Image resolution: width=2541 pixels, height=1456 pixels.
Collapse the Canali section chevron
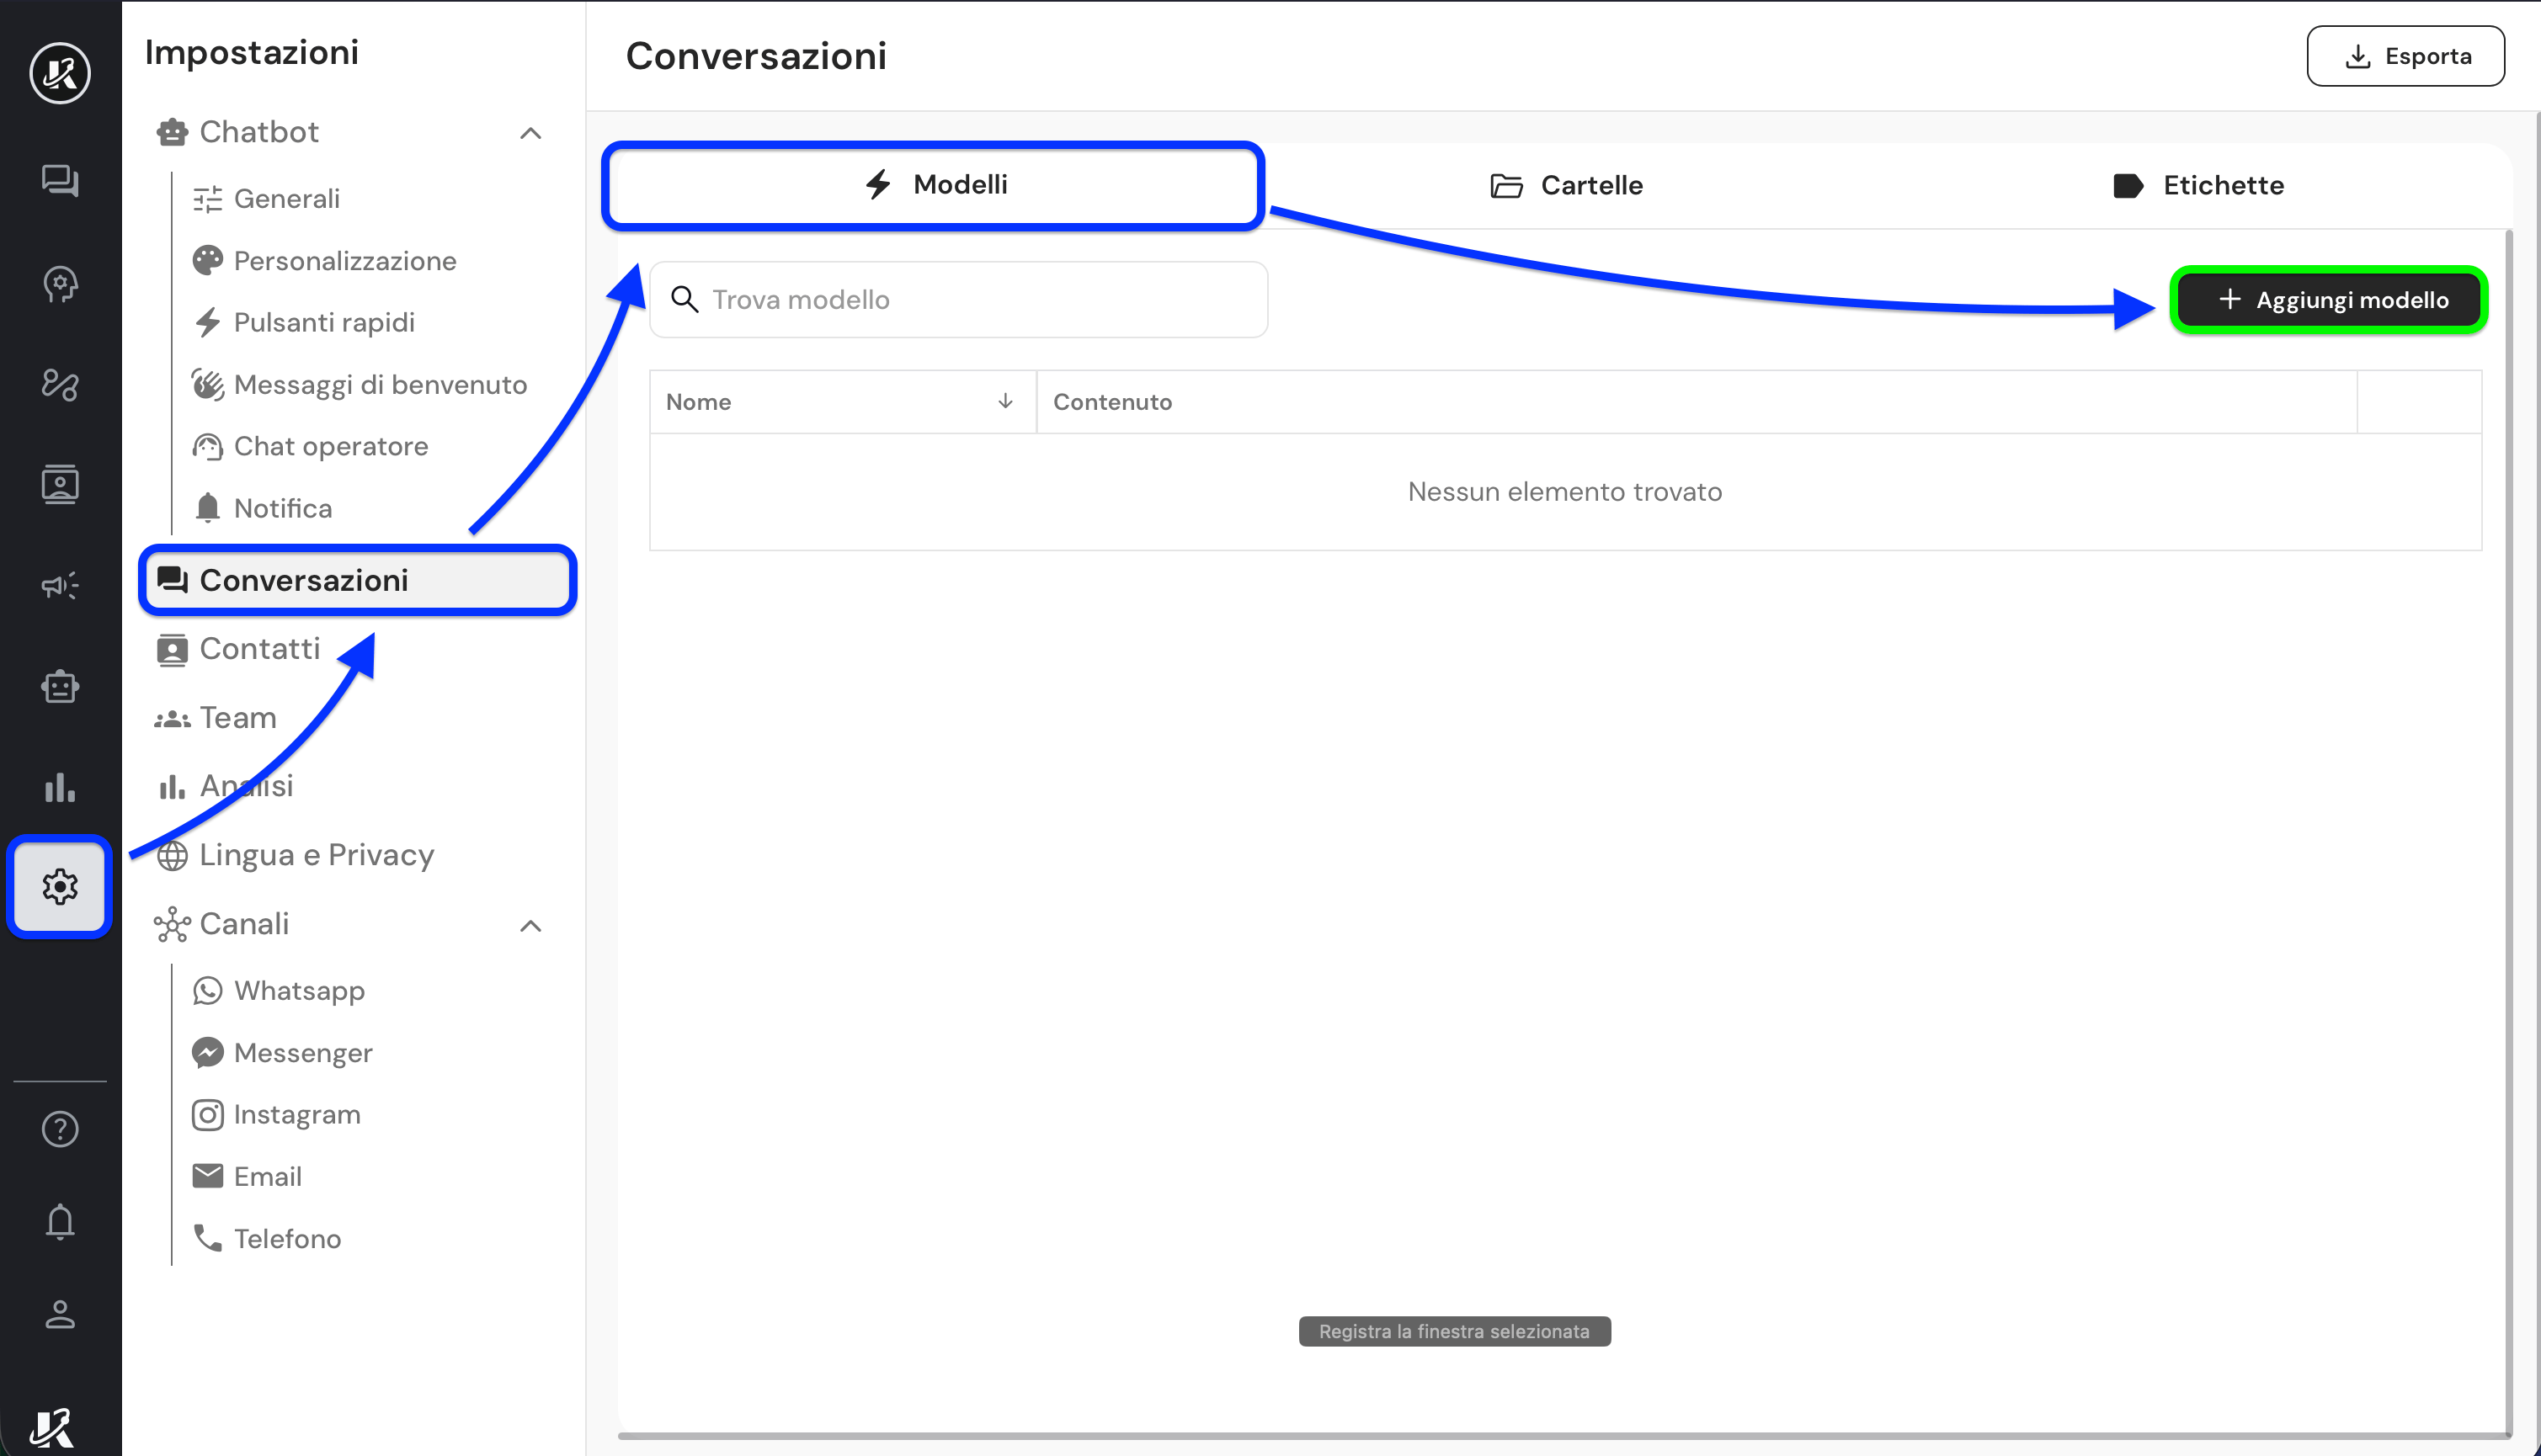(x=530, y=926)
